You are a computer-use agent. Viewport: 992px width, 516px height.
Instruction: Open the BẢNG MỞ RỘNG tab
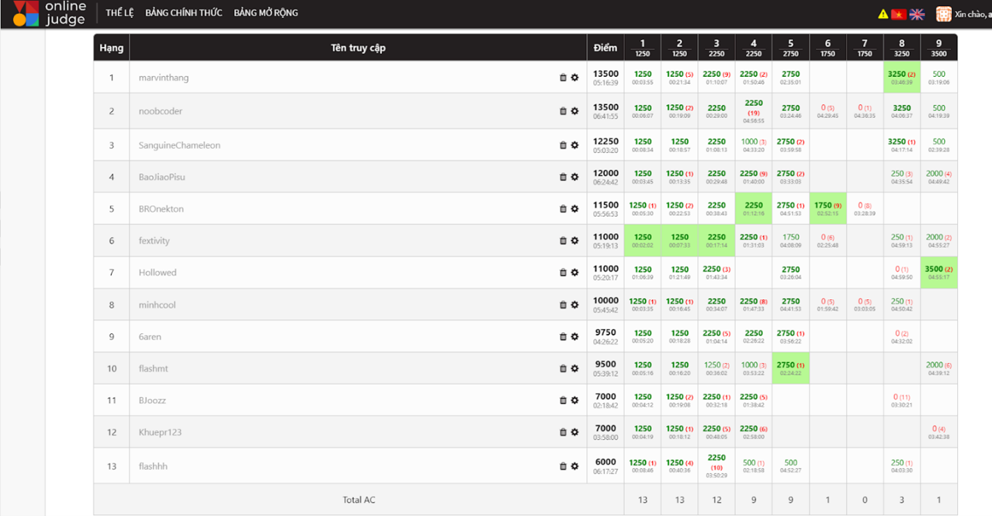click(x=266, y=12)
